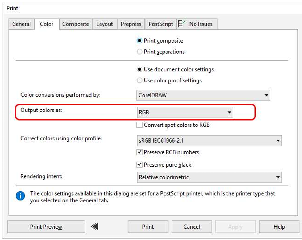Choose Use color proof settings option
The height and width of the screenshot is (240, 302).
click(x=139, y=81)
